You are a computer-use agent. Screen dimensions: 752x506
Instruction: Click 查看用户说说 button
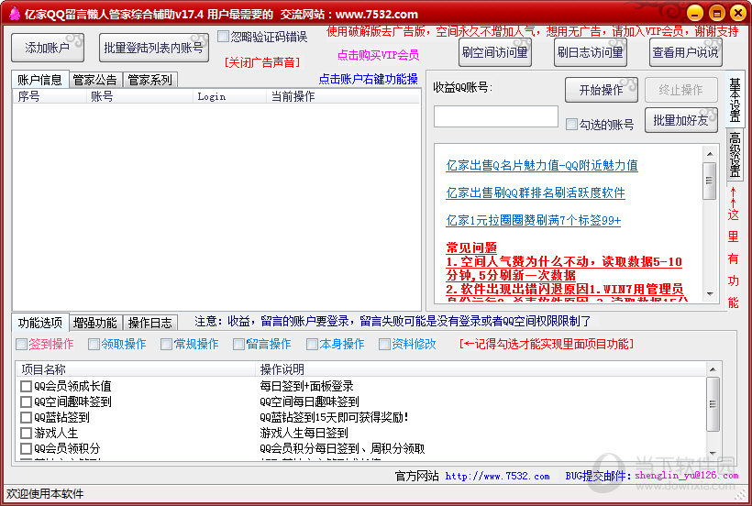click(x=686, y=52)
